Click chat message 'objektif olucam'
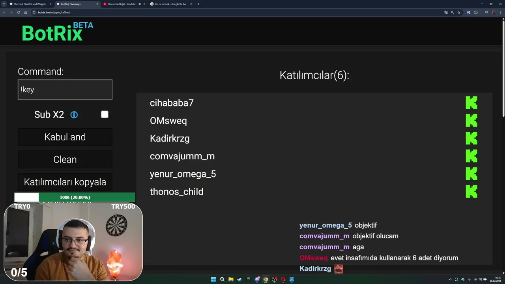Image resolution: width=505 pixels, height=284 pixels. pyautogui.click(x=375, y=236)
